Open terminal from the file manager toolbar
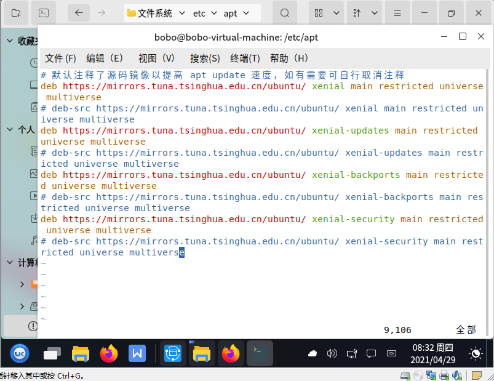This screenshot has height=381, width=494. [x=44, y=13]
